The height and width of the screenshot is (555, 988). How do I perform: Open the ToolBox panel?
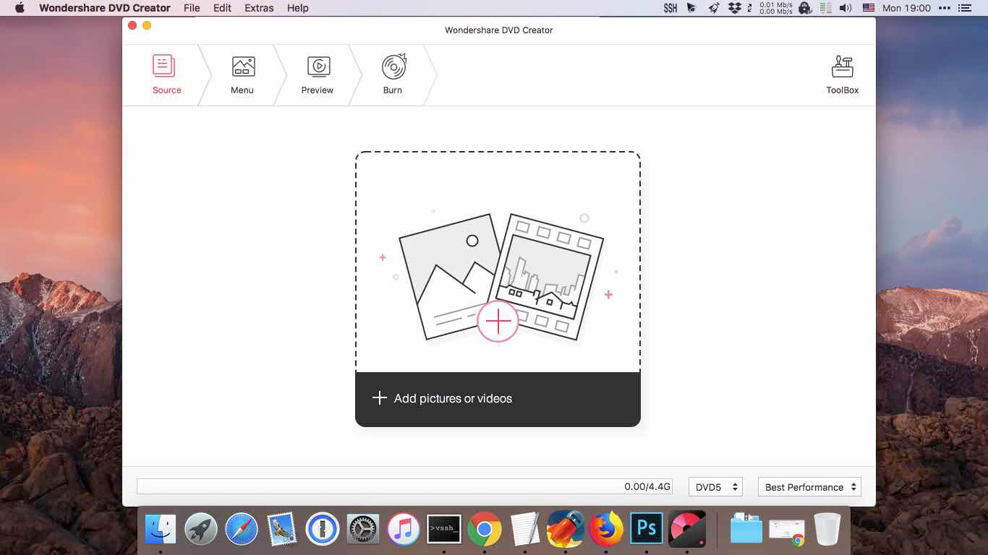[x=842, y=72]
